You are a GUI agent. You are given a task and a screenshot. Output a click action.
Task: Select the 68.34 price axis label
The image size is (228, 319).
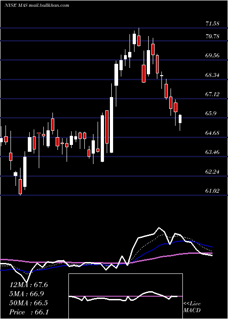212,75
